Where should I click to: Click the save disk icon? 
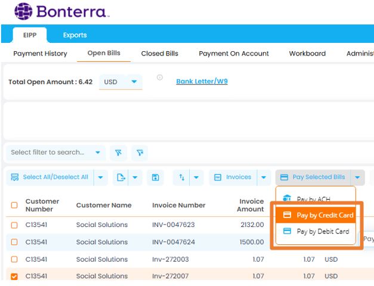(x=155, y=178)
